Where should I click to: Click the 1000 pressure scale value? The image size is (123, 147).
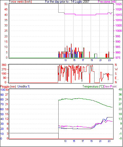(x=119, y=31)
